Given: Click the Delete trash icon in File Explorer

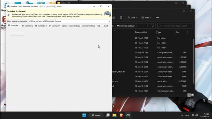Looking at the screenshot, I should point(121,18).
